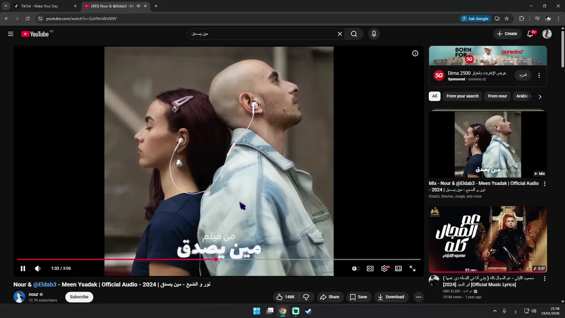Image resolution: width=565 pixels, height=318 pixels.
Task: Select the Arabic filter chip
Action: tap(523, 96)
